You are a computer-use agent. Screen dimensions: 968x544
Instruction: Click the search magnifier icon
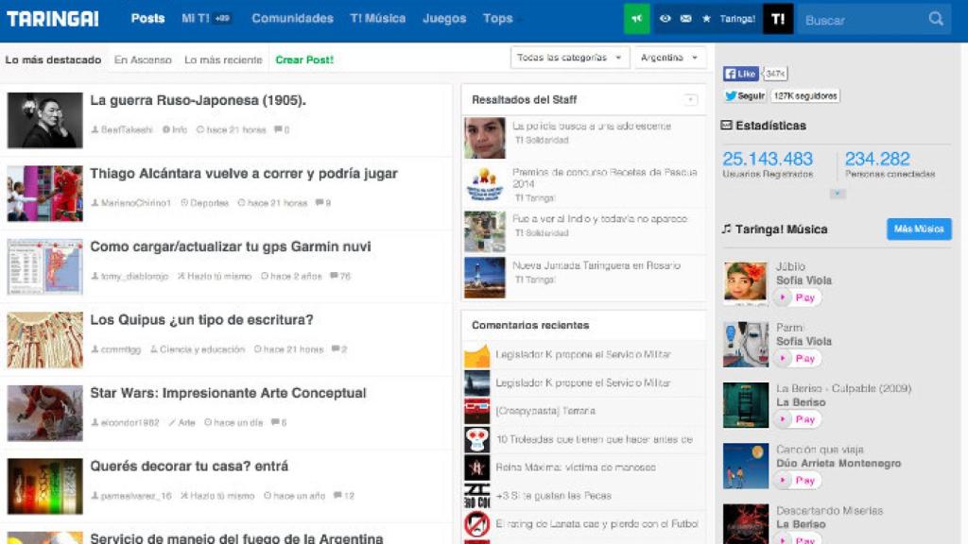(935, 19)
